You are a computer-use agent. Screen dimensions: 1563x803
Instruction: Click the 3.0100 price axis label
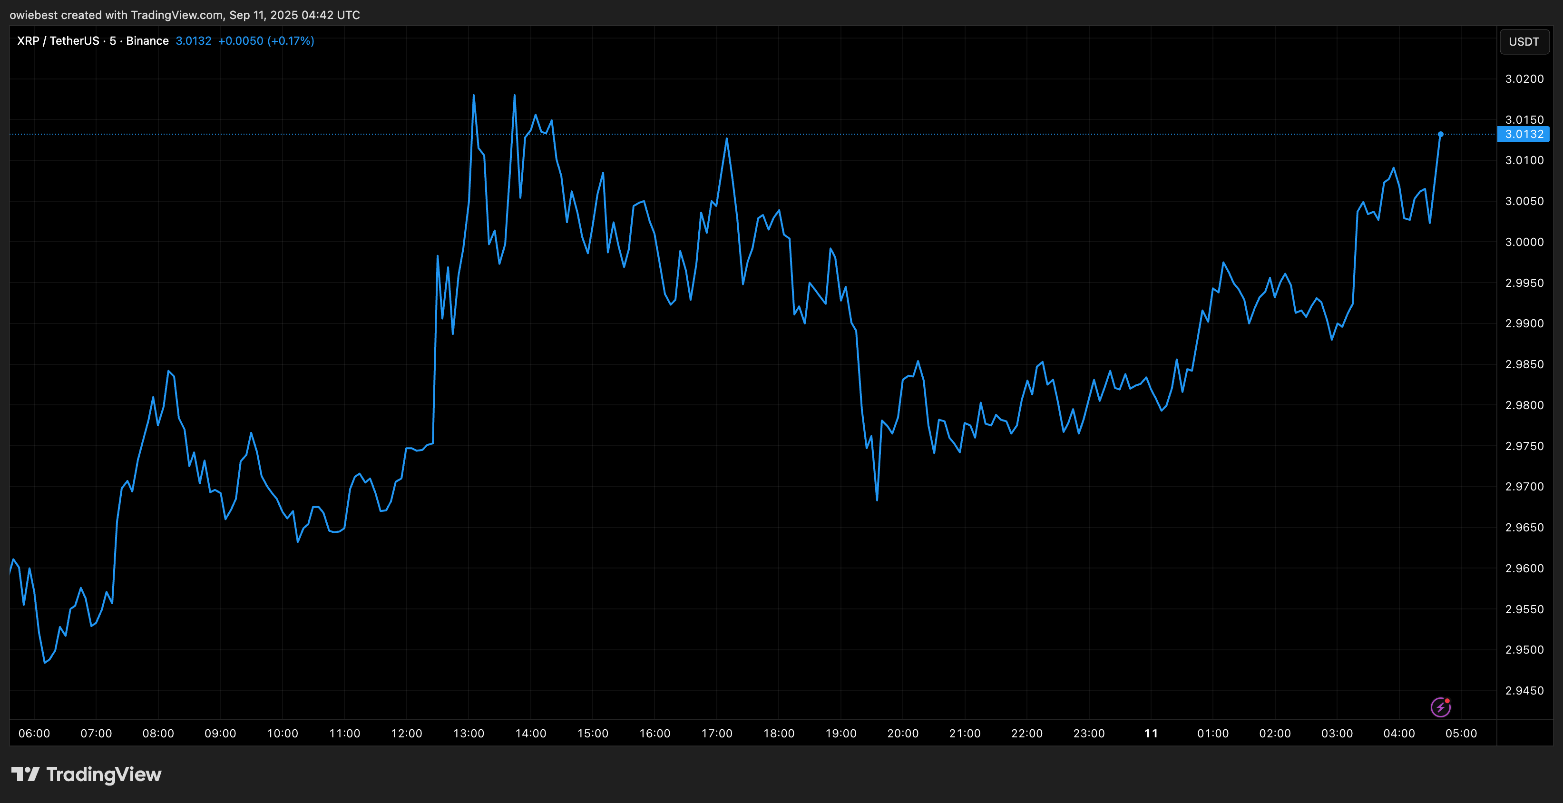1524,160
